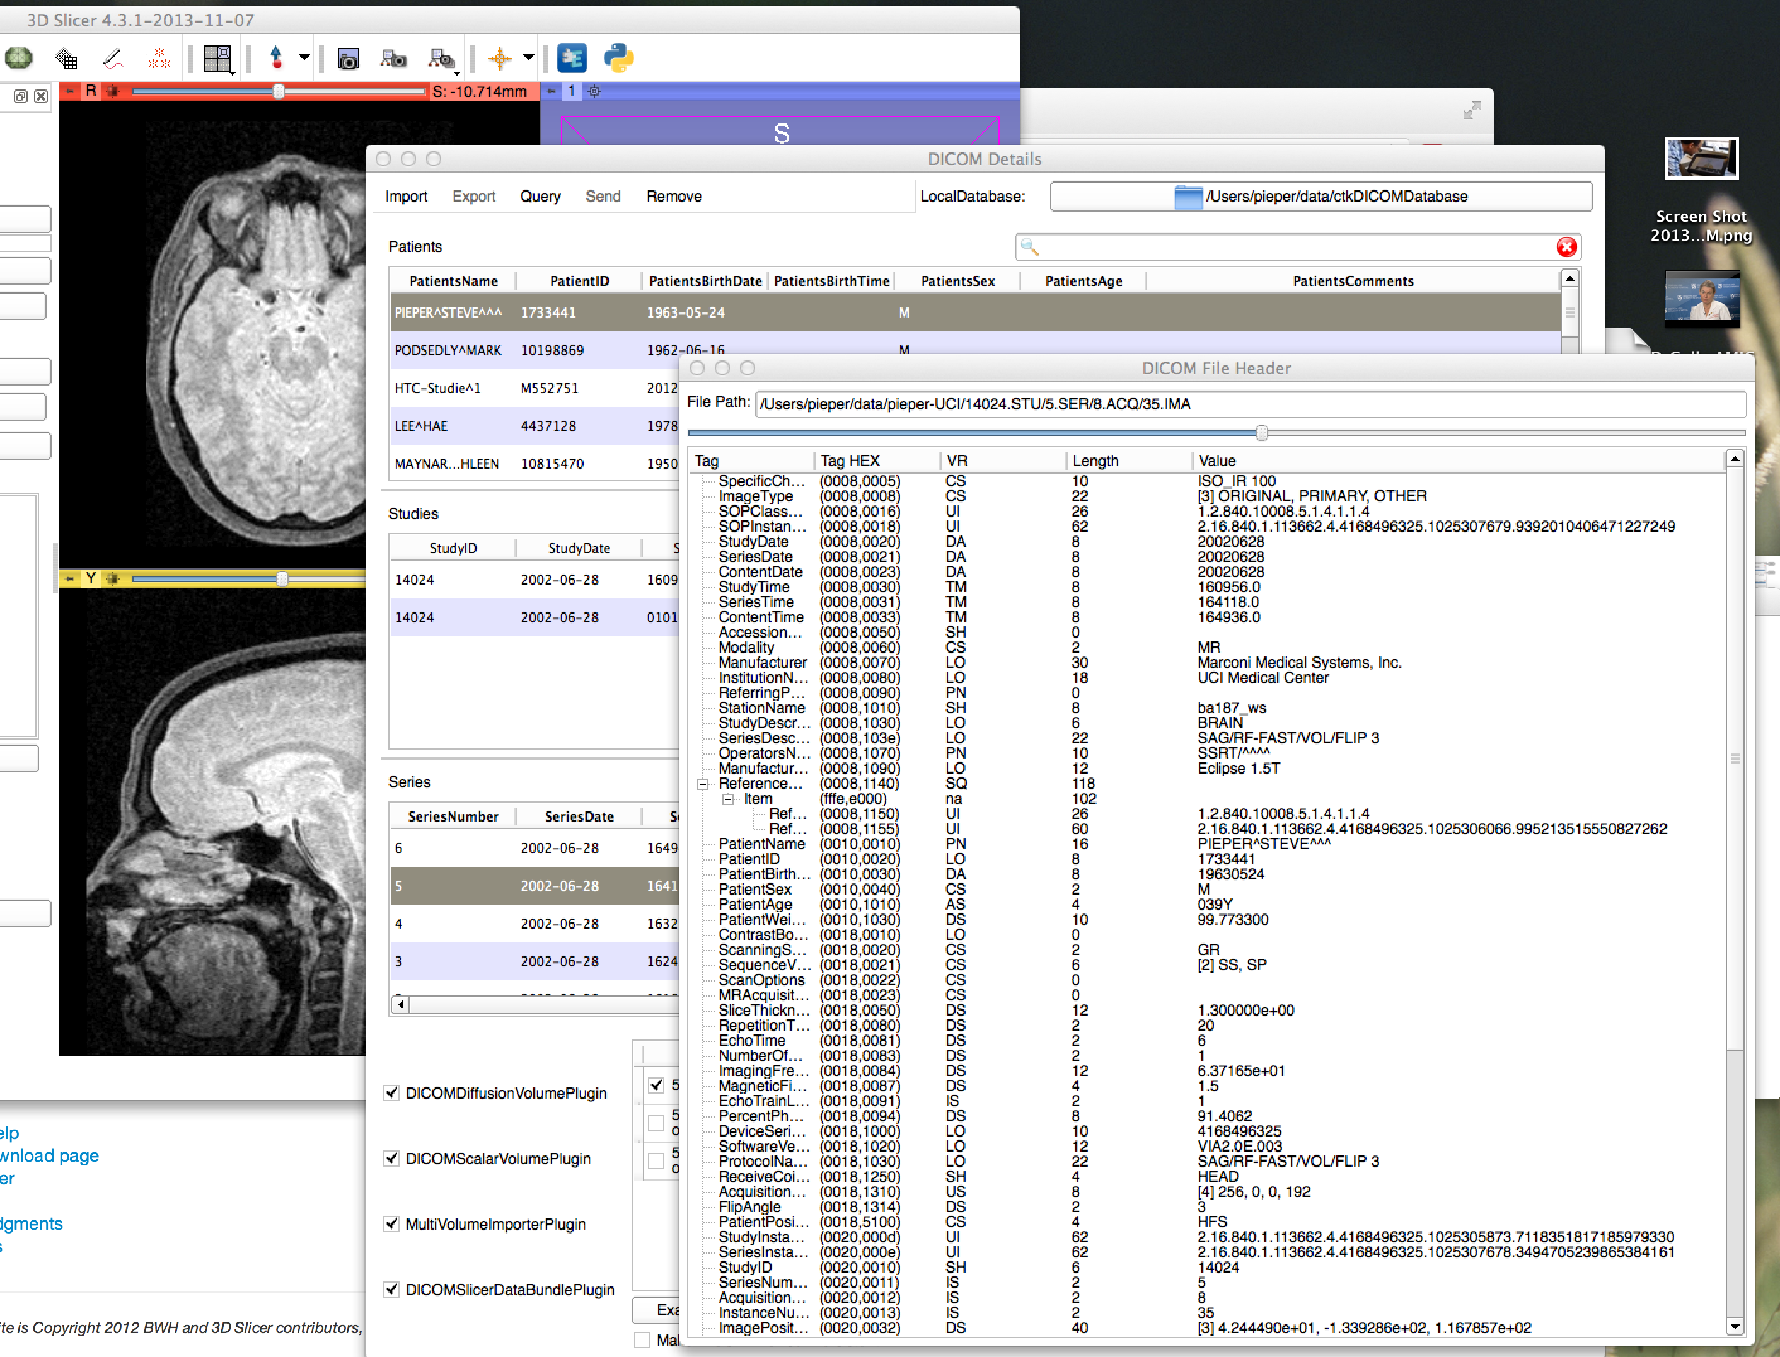Toggle the crosshair tool
This screenshot has height=1357, width=1780.
click(x=499, y=58)
